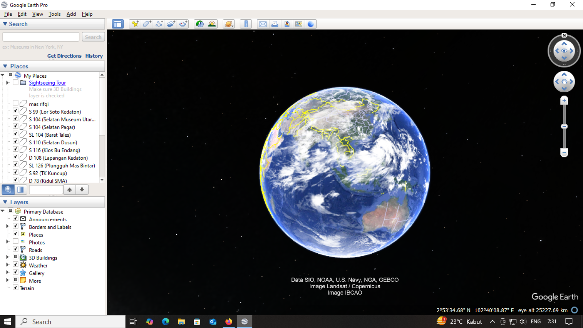Show sunlight across the landscape

pos(212,24)
